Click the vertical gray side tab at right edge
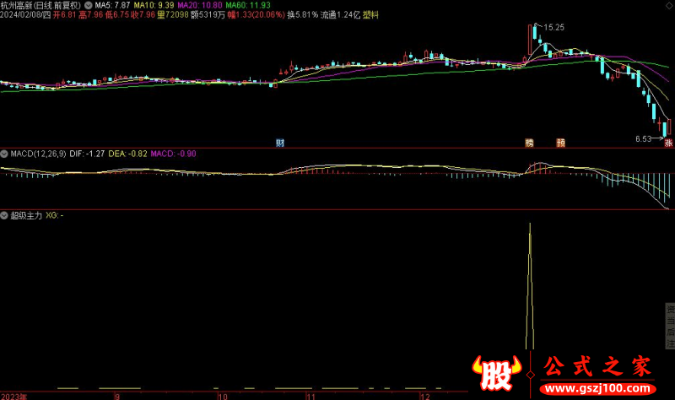 (x=670, y=326)
